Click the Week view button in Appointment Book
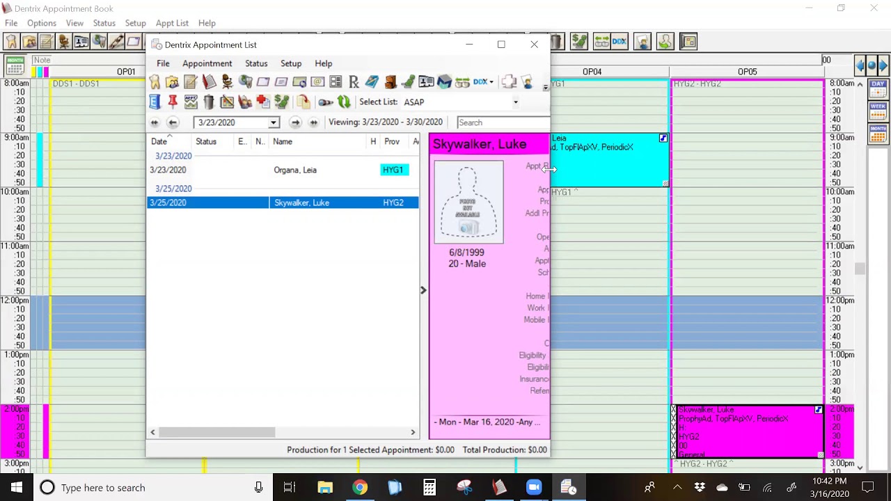The image size is (891, 501). click(877, 111)
